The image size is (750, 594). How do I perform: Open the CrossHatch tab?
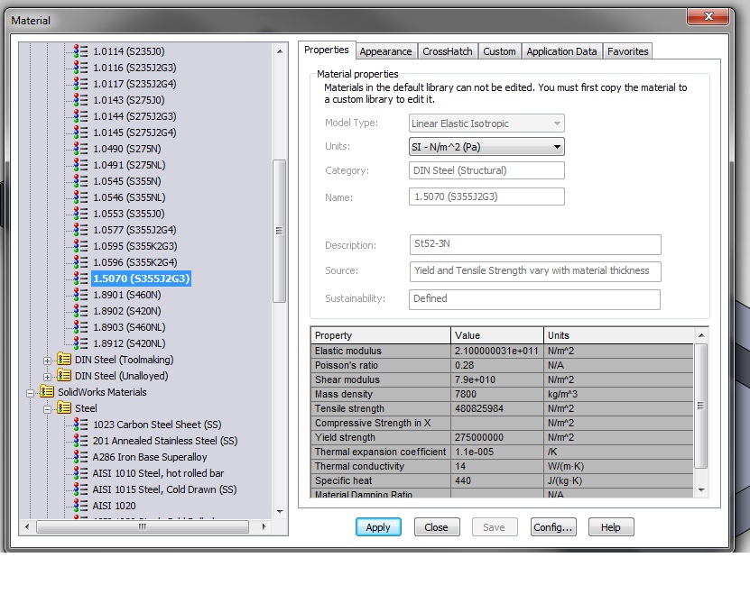[x=448, y=51]
